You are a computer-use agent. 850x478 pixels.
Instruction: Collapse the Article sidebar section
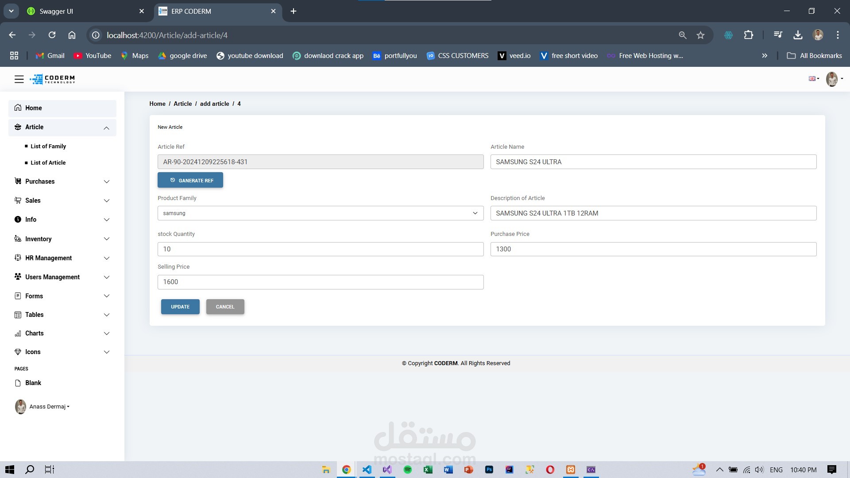coord(62,127)
